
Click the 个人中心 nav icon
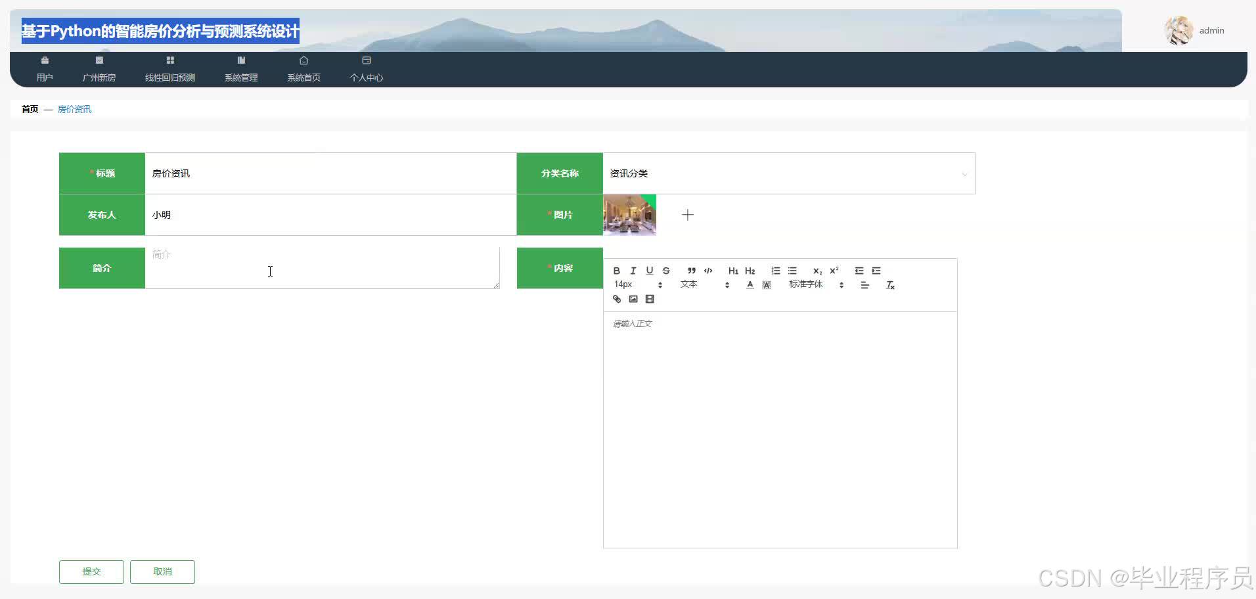coord(367,60)
